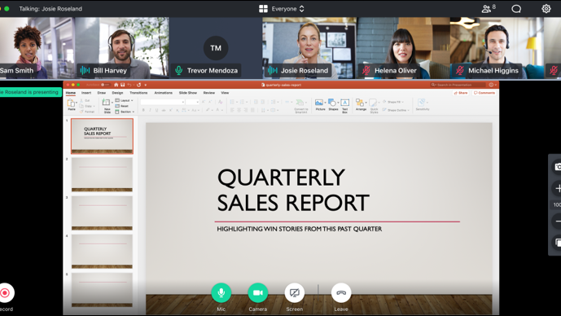The image size is (561, 316).
Task: Switch to the Design ribbon tab
Action: [117, 93]
